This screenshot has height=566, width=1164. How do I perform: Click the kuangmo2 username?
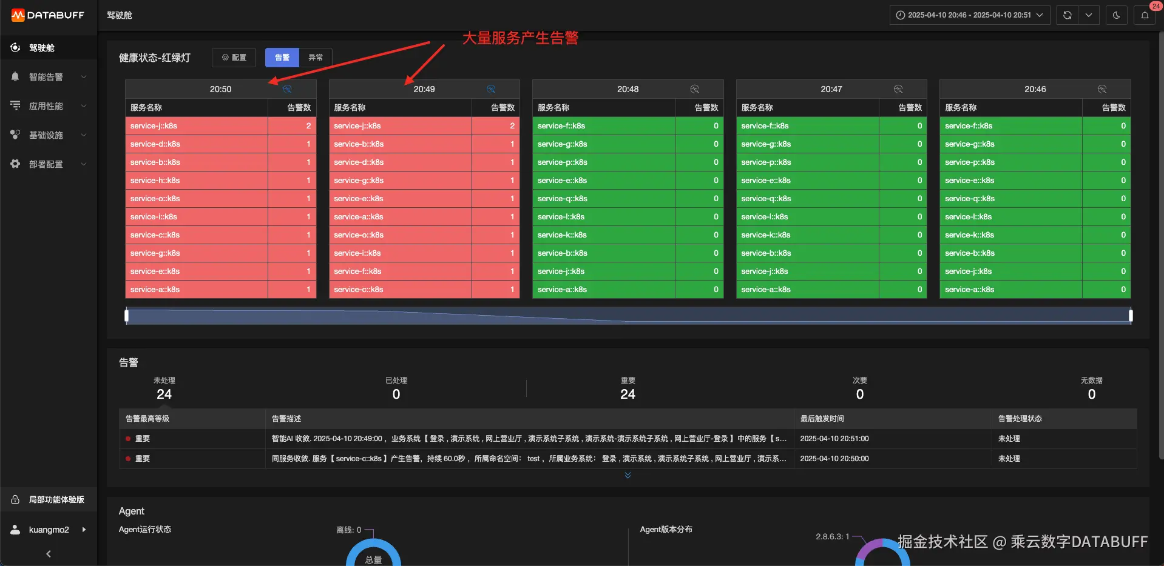[49, 530]
